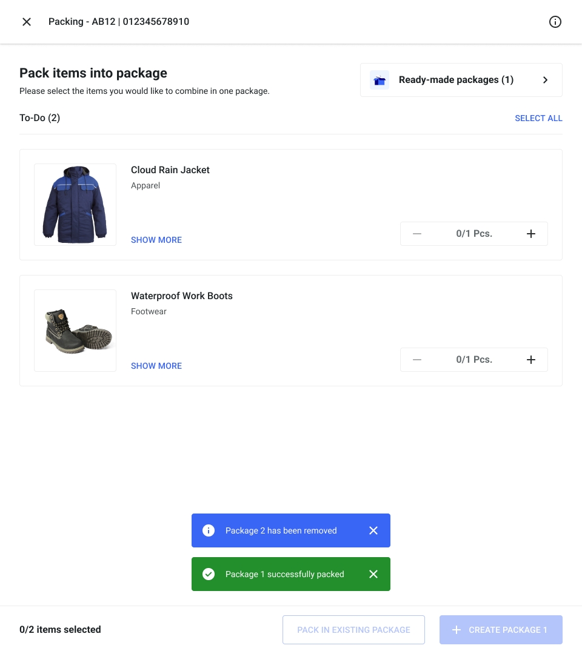
Task: Click the blue package box icon
Action: coord(380,80)
